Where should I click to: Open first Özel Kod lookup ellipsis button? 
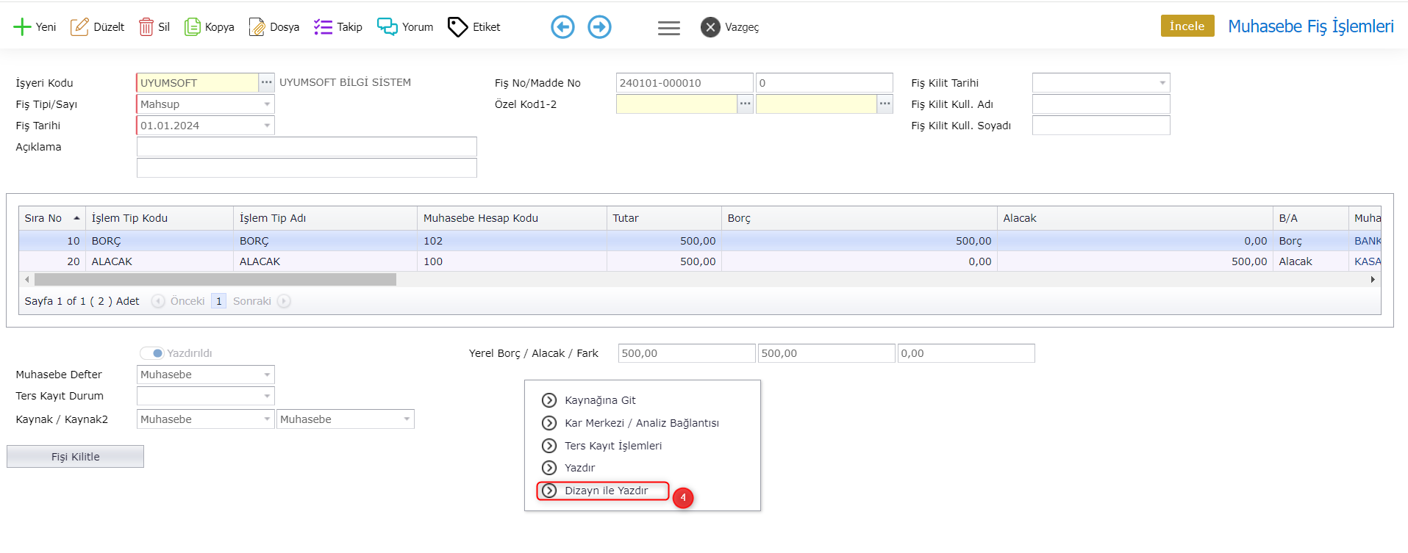click(746, 104)
